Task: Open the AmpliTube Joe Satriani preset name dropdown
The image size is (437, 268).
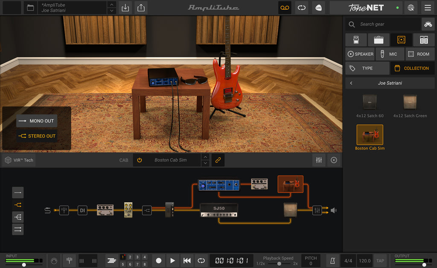Action: pyautogui.click(x=73, y=8)
